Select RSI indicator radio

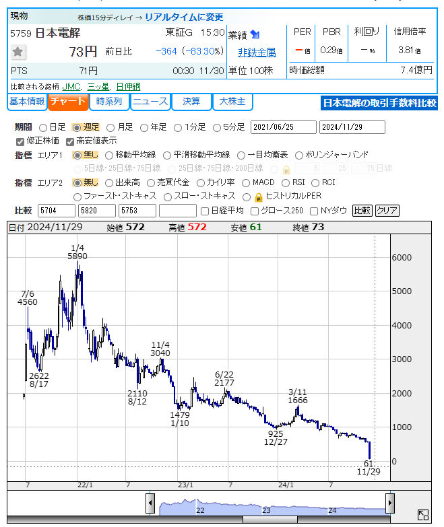(286, 183)
